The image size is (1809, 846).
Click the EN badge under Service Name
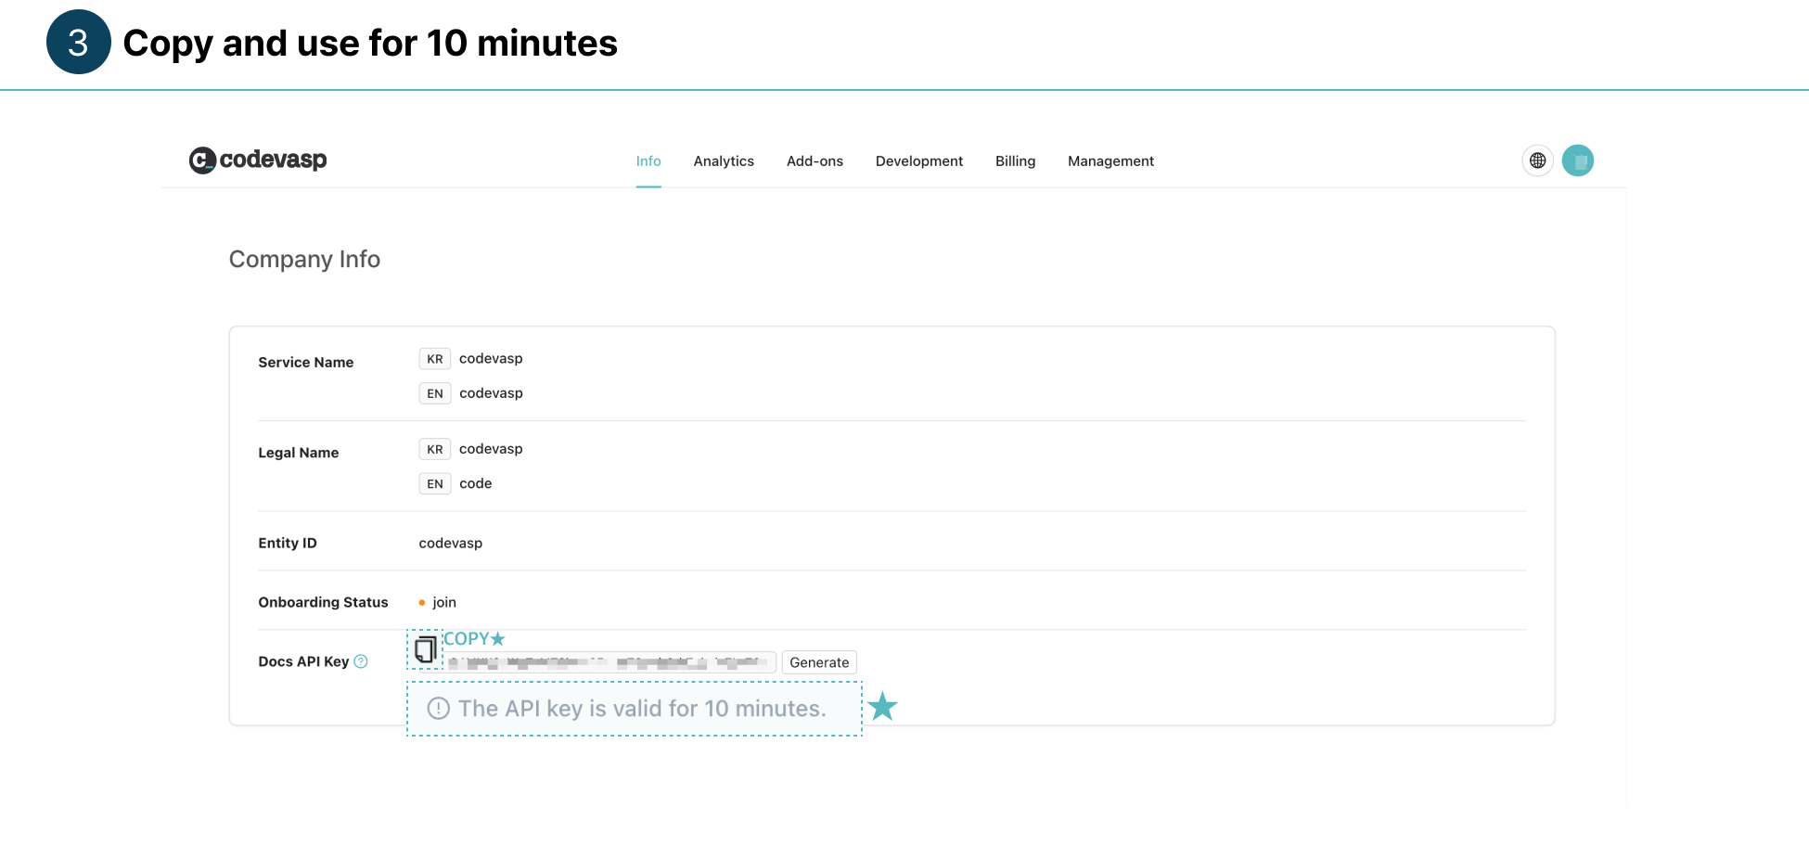pos(435,393)
